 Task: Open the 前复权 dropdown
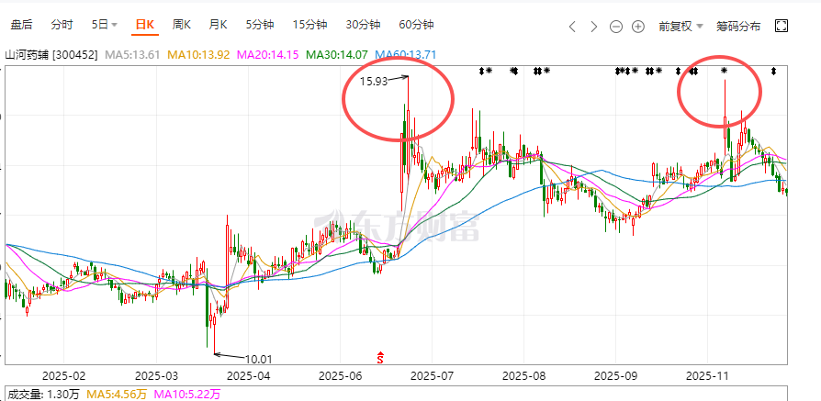[680, 27]
